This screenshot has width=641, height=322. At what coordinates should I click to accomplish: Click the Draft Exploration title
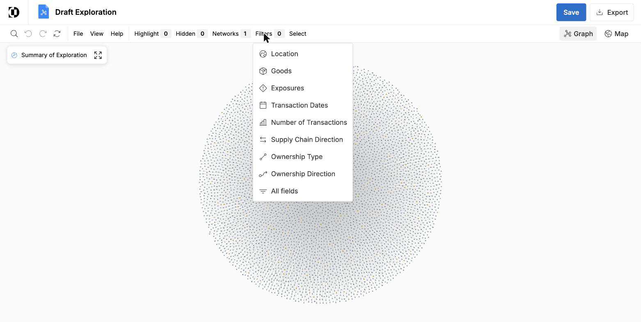(x=86, y=12)
